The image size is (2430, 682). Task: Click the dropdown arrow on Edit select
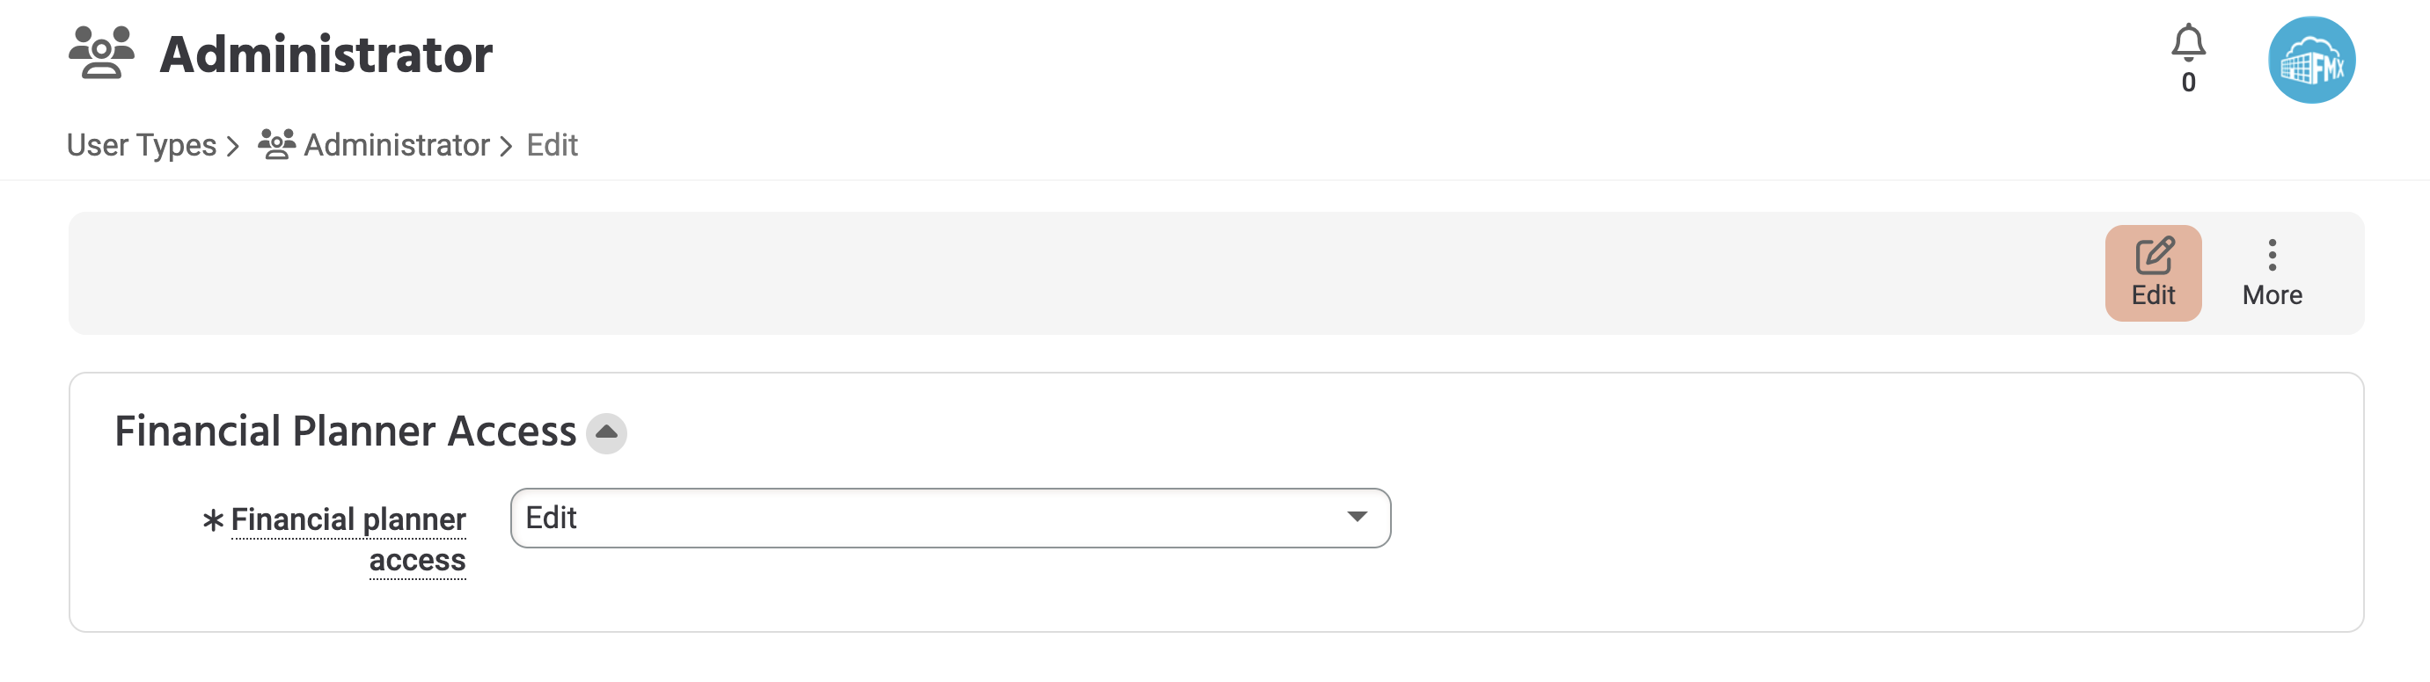tap(1357, 516)
